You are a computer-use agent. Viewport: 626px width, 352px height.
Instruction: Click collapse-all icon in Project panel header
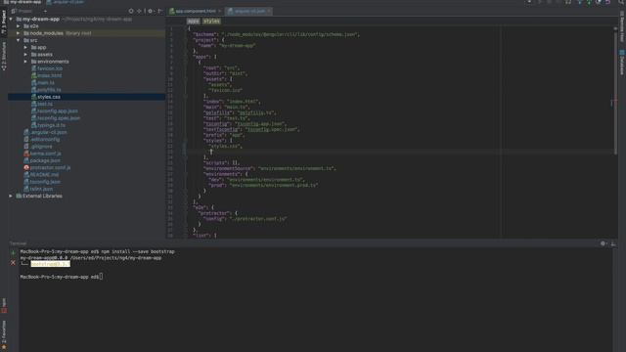click(139, 11)
